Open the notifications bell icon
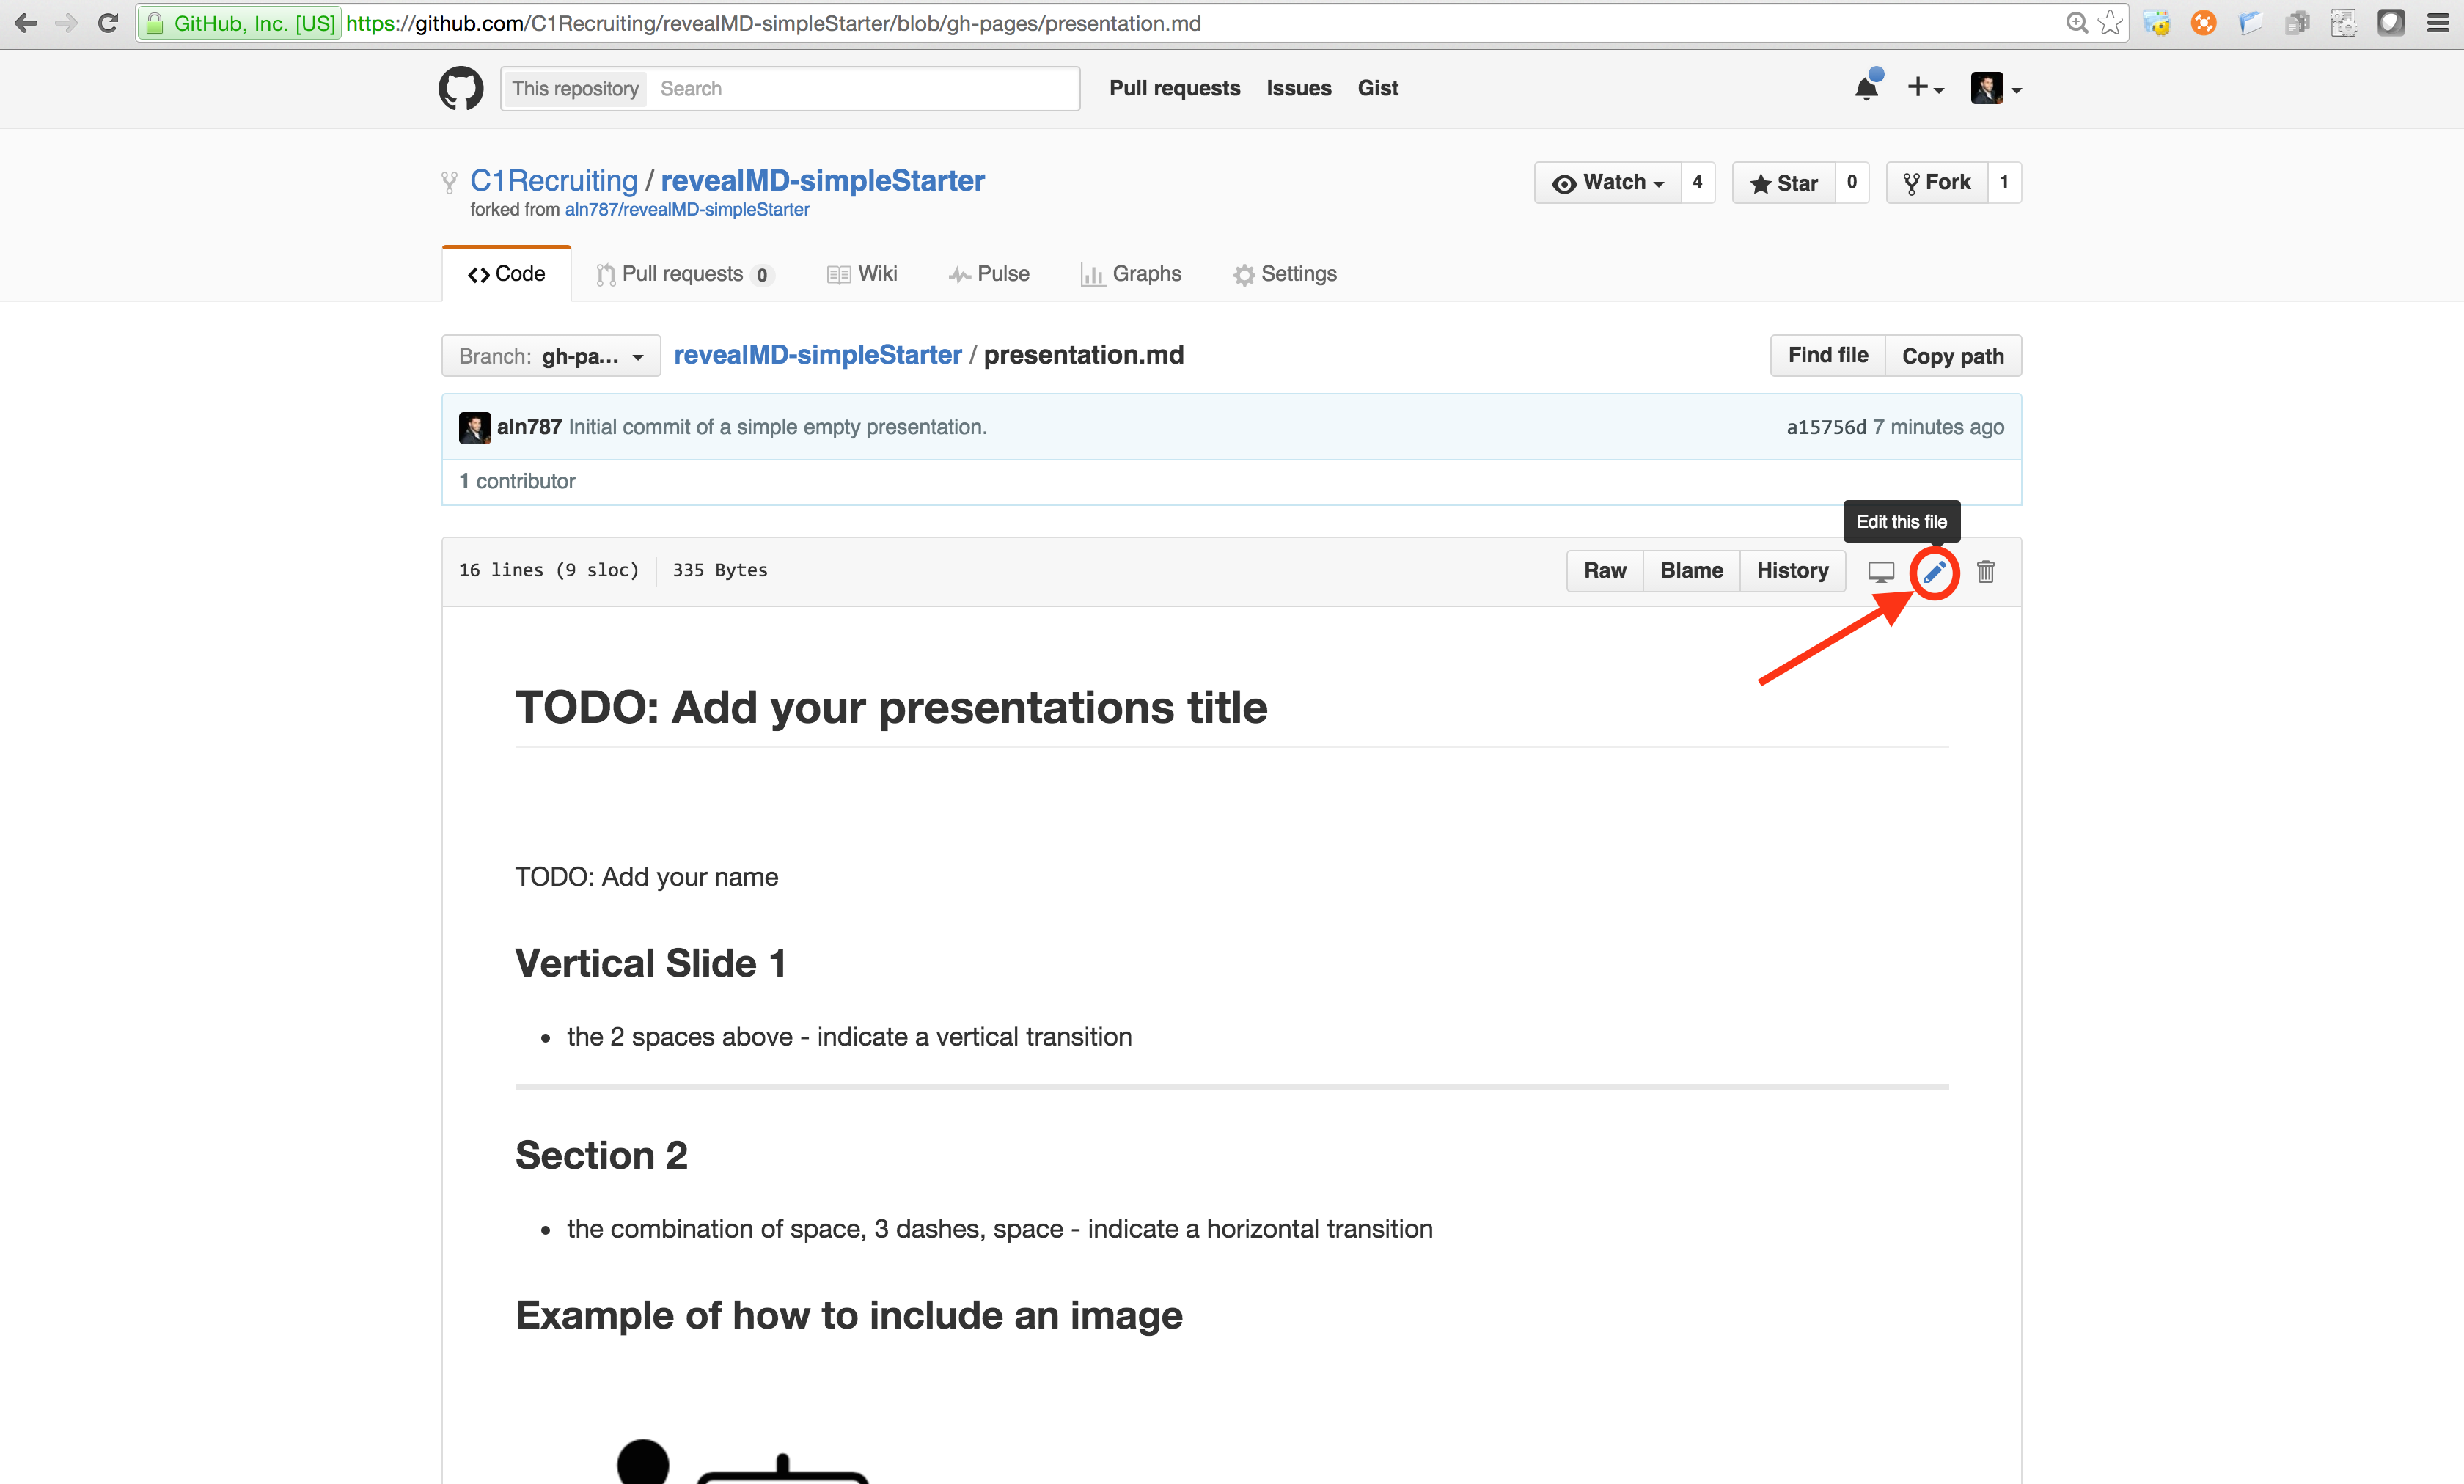The height and width of the screenshot is (1484, 2464). (x=1866, y=88)
